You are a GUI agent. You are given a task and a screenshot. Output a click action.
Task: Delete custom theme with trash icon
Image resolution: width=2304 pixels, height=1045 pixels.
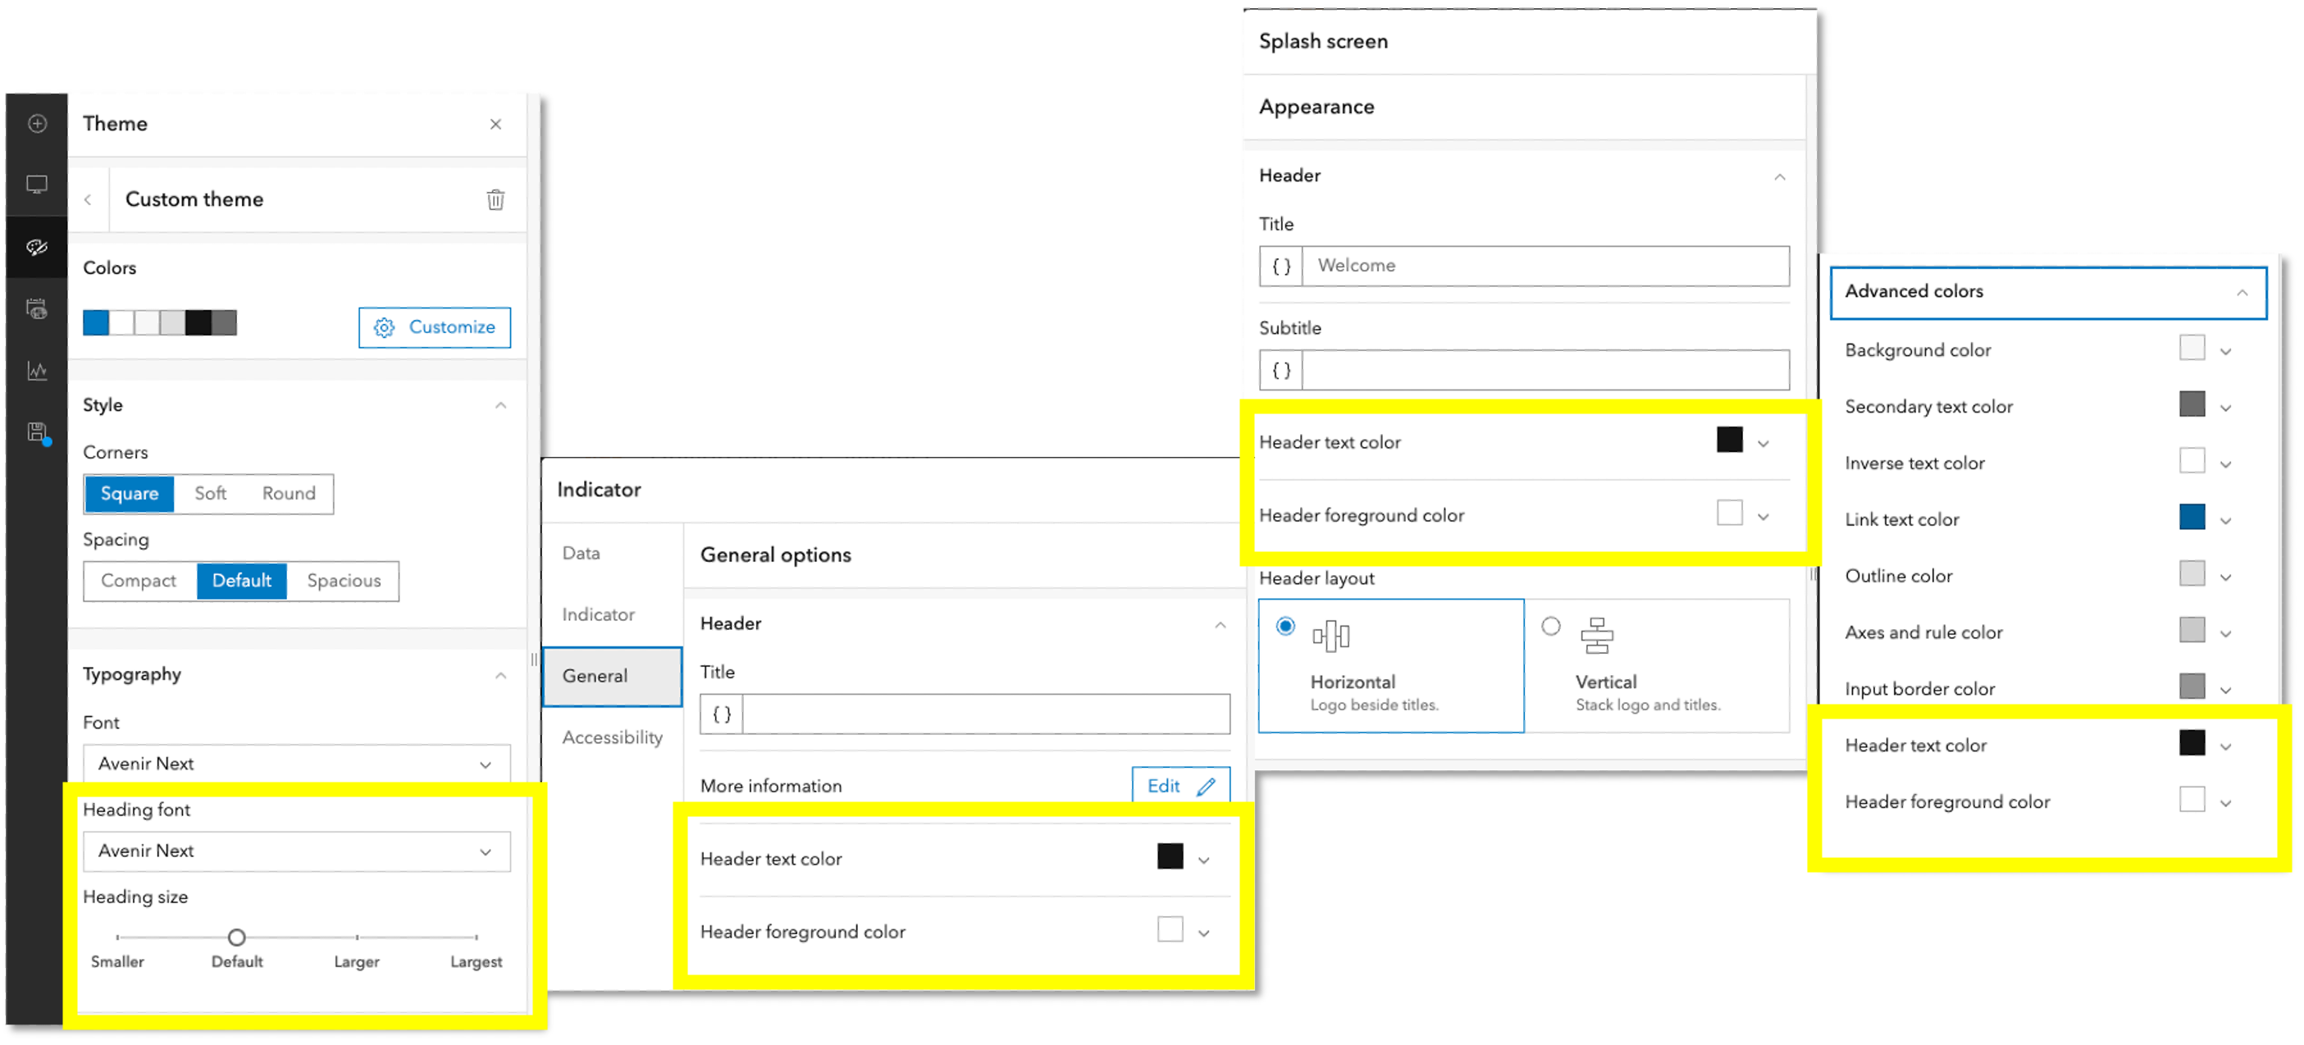tap(495, 199)
